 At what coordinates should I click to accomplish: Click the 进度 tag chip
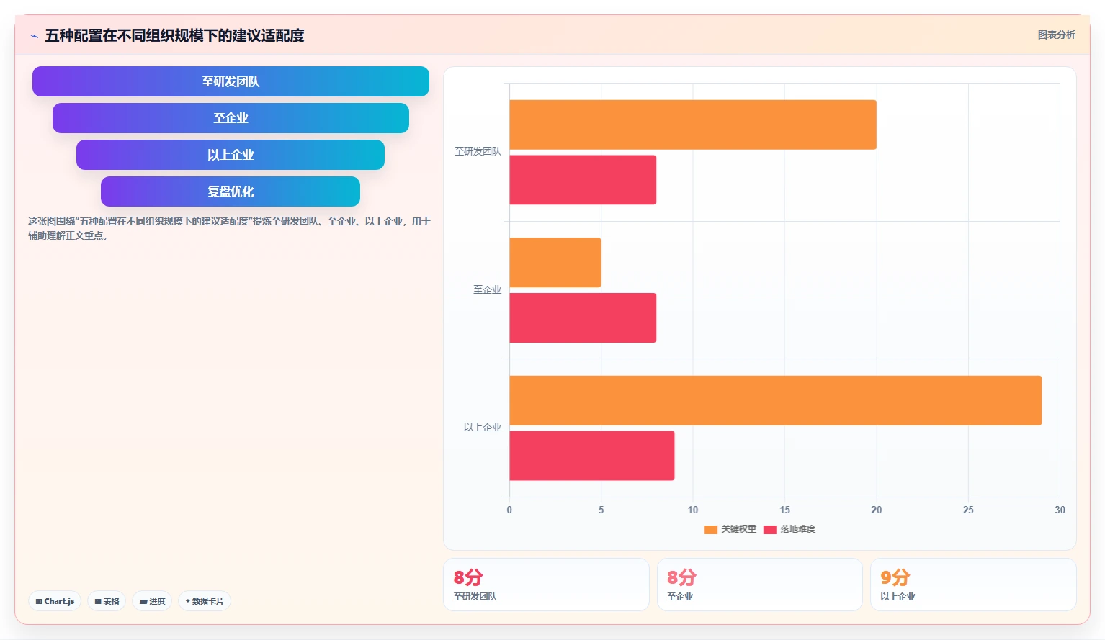tap(152, 601)
